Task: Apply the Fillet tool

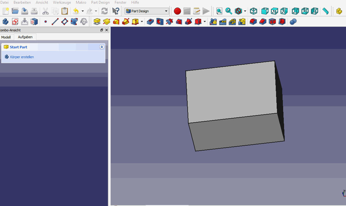Action: pos(253,22)
